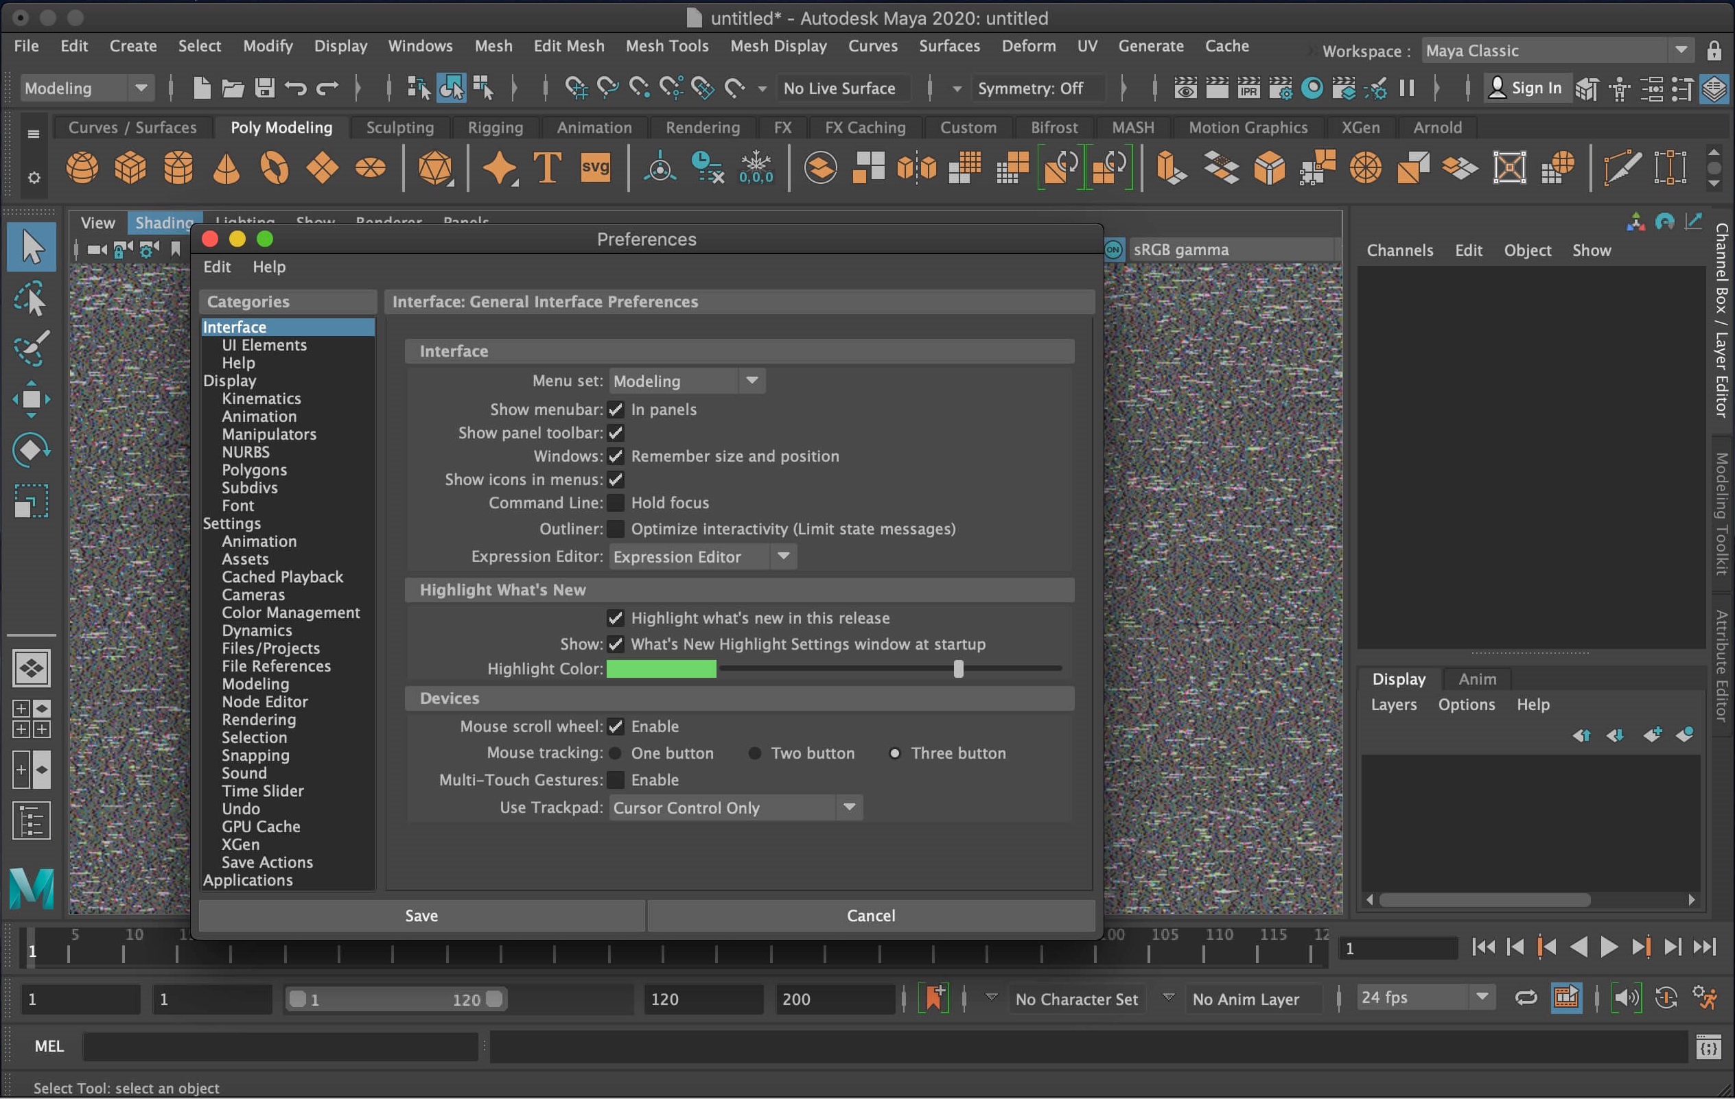This screenshot has height=1099, width=1735.
Task: Click the Select Tool arrow in toolbox
Action: click(32, 246)
